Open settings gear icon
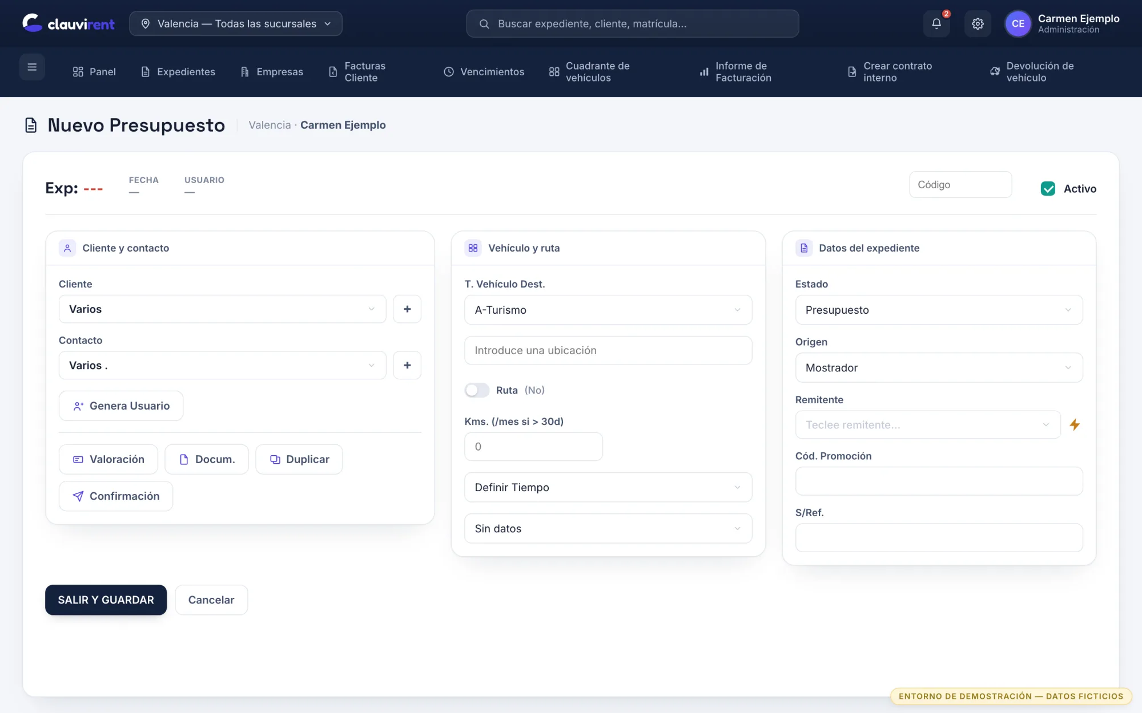Viewport: 1142px width, 713px height. tap(978, 23)
